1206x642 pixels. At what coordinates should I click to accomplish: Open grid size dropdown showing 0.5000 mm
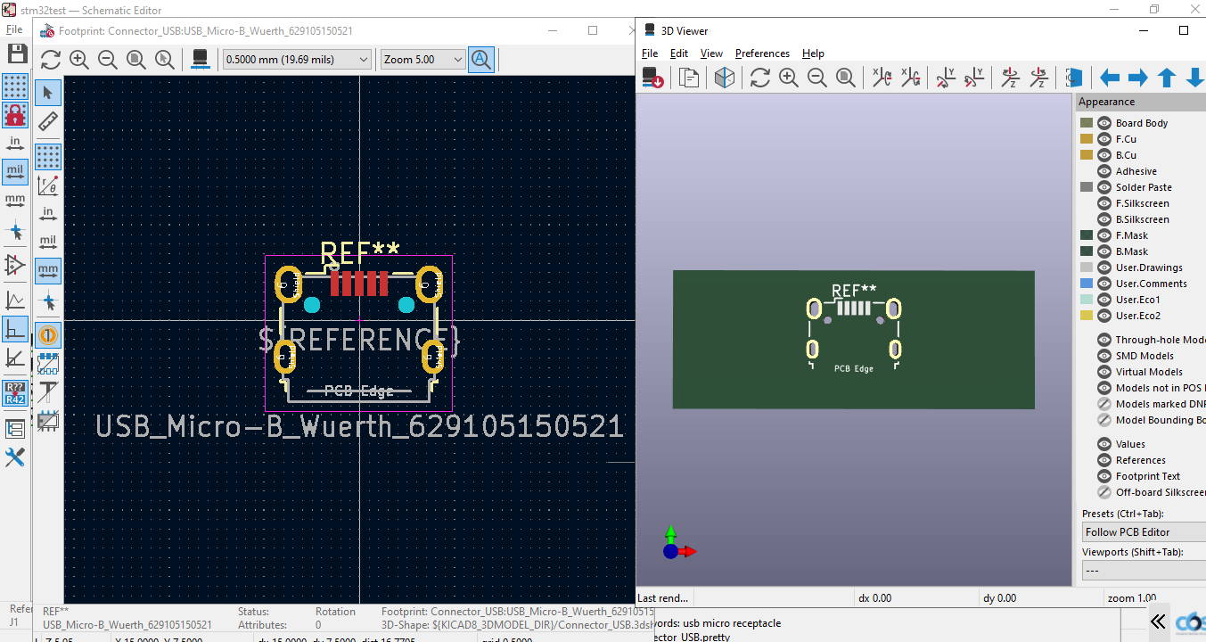click(297, 60)
